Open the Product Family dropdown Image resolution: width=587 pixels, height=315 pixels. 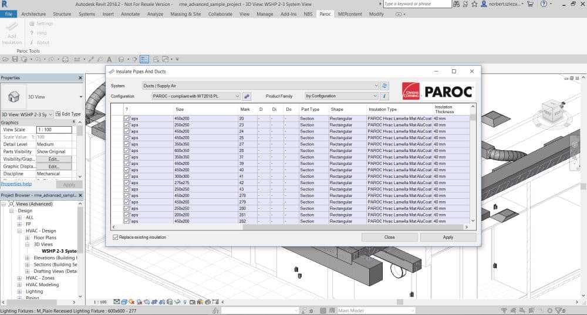click(341, 96)
